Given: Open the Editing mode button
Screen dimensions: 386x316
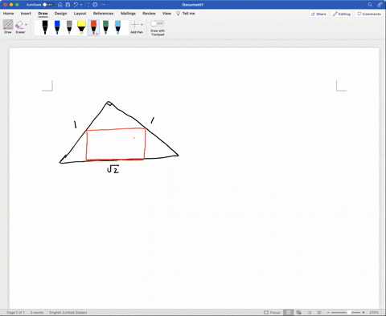Looking at the screenshot, I should point(342,14).
